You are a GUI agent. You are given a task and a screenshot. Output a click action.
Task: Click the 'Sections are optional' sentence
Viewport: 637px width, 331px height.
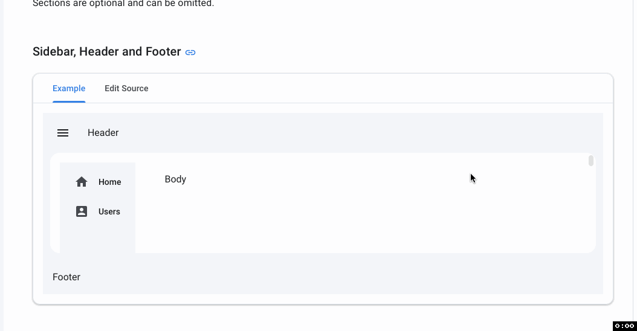[x=123, y=4]
